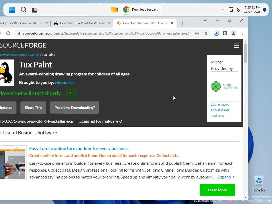272x204 pixels.
Task: Follow the Games breadcrumb link
Action: pyautogui.click(x=34, y=55)
